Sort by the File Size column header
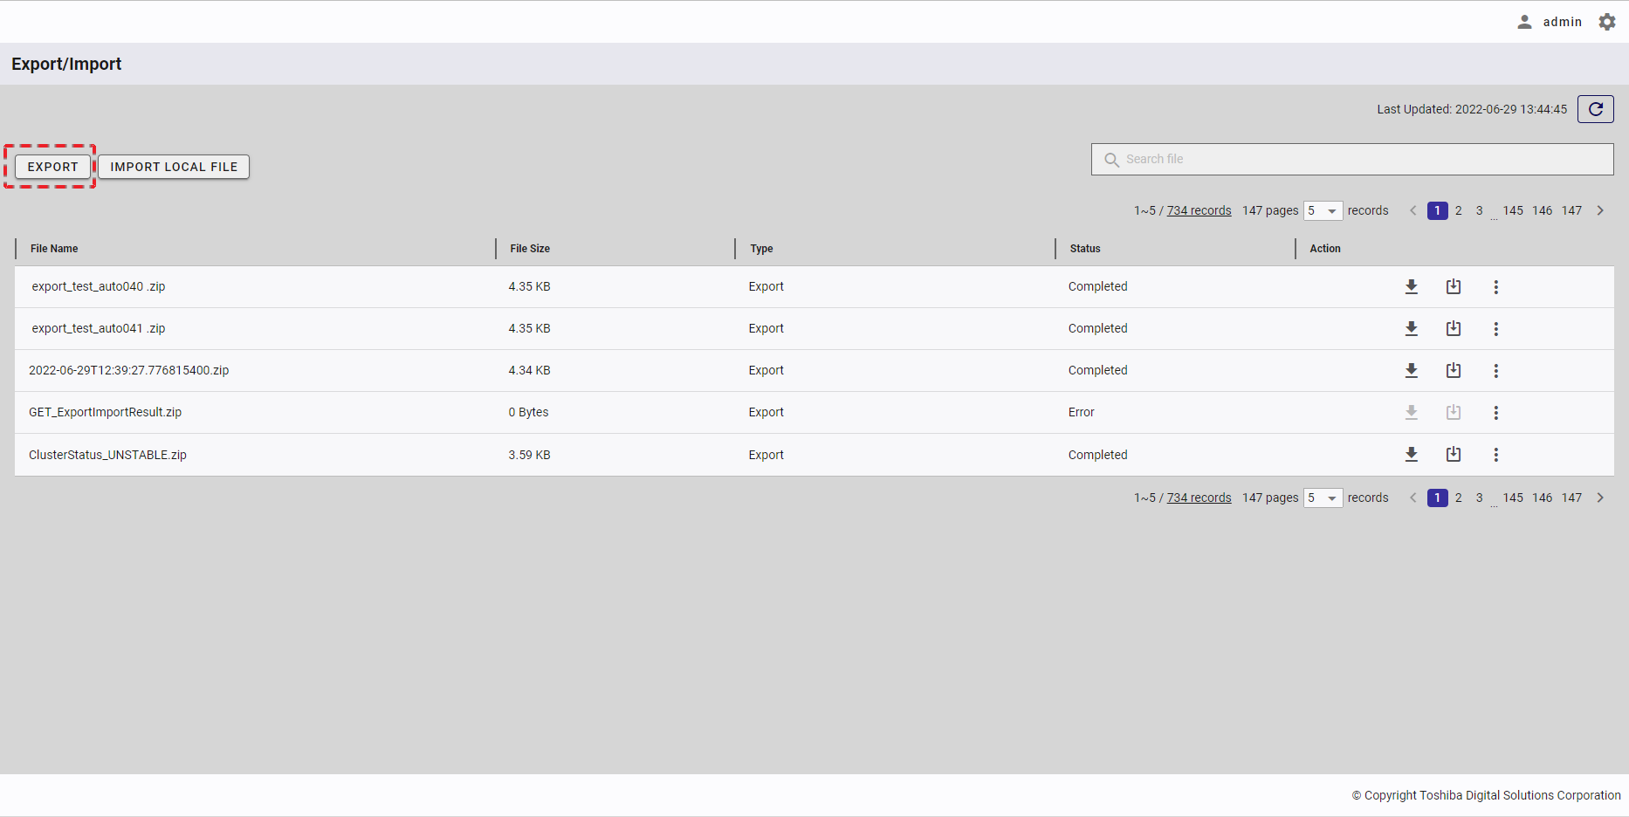 pos(530,249)
